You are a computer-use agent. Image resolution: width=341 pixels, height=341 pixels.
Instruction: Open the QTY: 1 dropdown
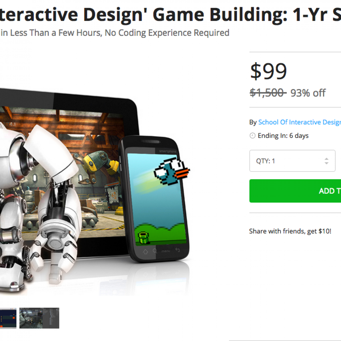[292, 161]
